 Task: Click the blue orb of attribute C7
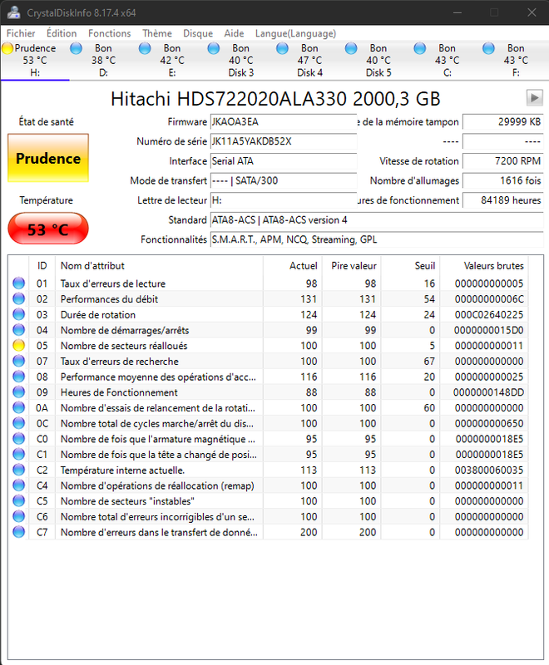(x=18, y=532)
